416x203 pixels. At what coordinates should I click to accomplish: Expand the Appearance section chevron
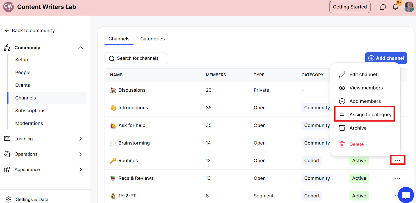81,170
